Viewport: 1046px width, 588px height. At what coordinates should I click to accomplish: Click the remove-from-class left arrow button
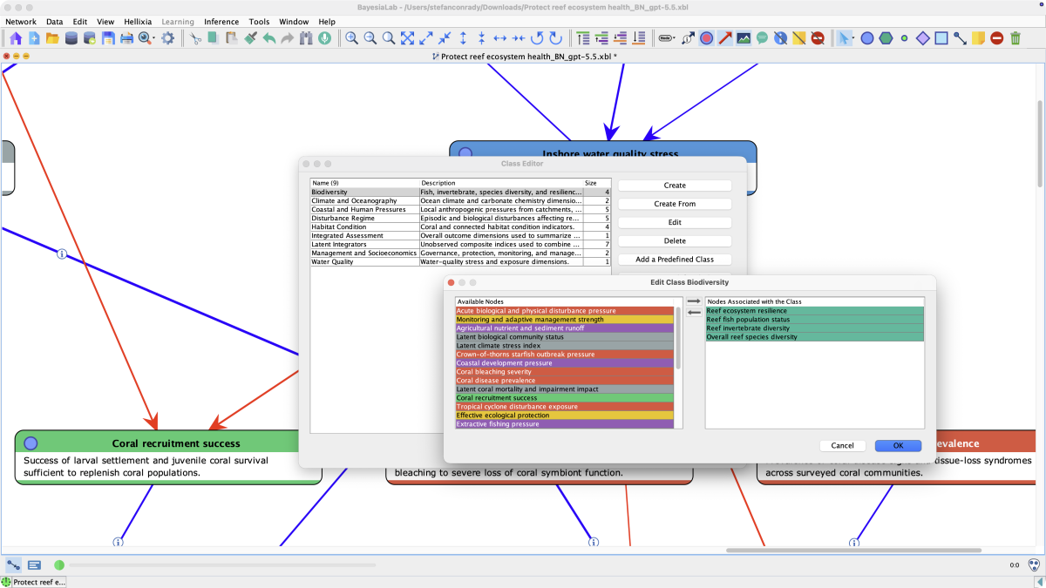694,312
